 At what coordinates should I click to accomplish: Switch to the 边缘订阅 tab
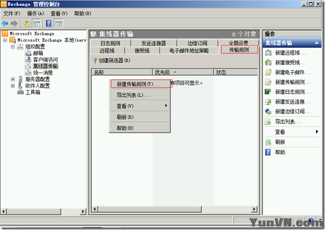click(197, 43)
